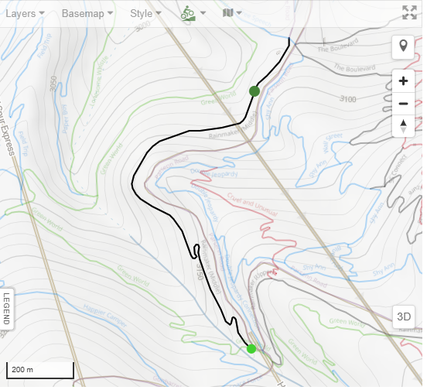The width and height of the screenshot is (427, 390).
Task: Click the Lonesome Whistle trail label
Action: (99, 80)
